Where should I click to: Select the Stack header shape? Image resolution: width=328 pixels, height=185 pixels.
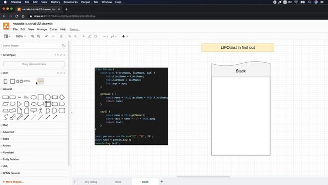[241, 70]
